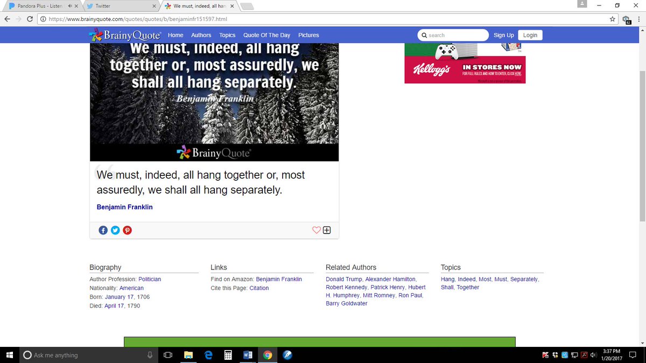Click the Cortana microphone icon

pos(150,355)
